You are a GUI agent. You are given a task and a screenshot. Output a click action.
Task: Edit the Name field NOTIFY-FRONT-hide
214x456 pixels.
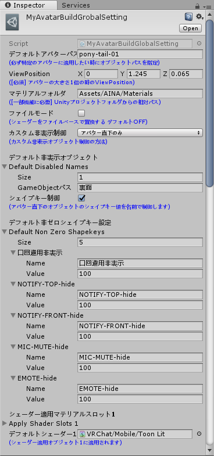coord(140,326)
